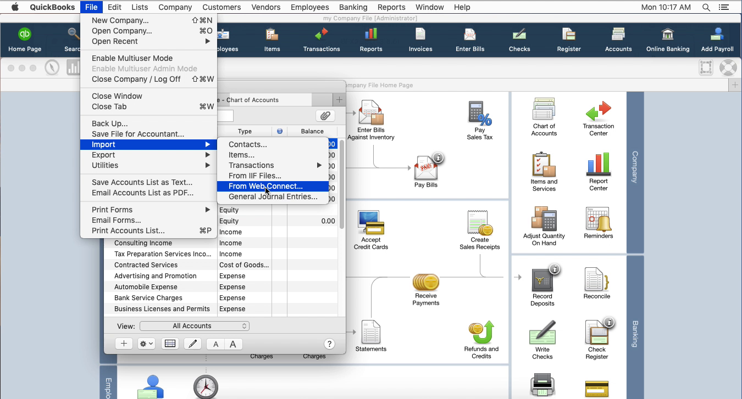Open the Receive Payments icon
The image size is (742, 399).
[426, 289]
